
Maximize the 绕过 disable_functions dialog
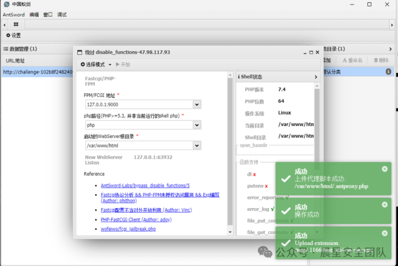[x=311, y=52]
